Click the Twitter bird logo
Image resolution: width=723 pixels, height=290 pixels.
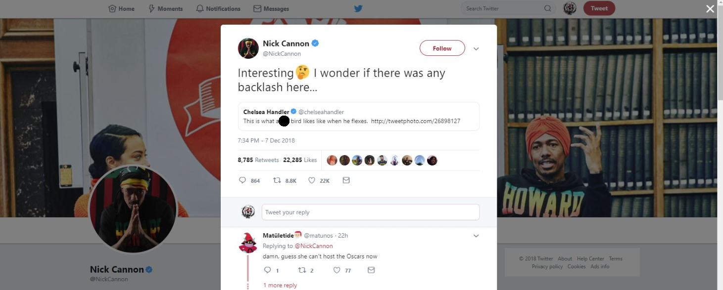[358, 8]
